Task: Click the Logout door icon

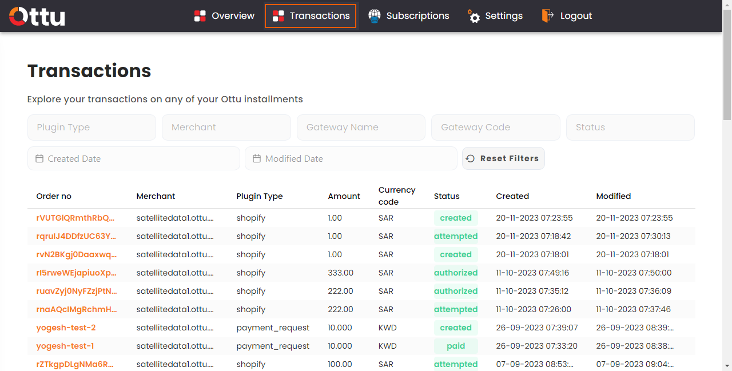Action: click(x=548, y=16)
